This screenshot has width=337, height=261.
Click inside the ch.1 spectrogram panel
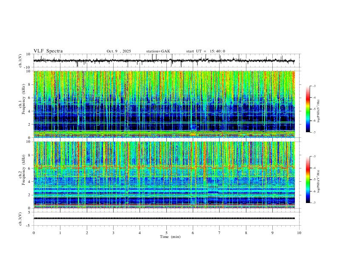pos(164,104)
